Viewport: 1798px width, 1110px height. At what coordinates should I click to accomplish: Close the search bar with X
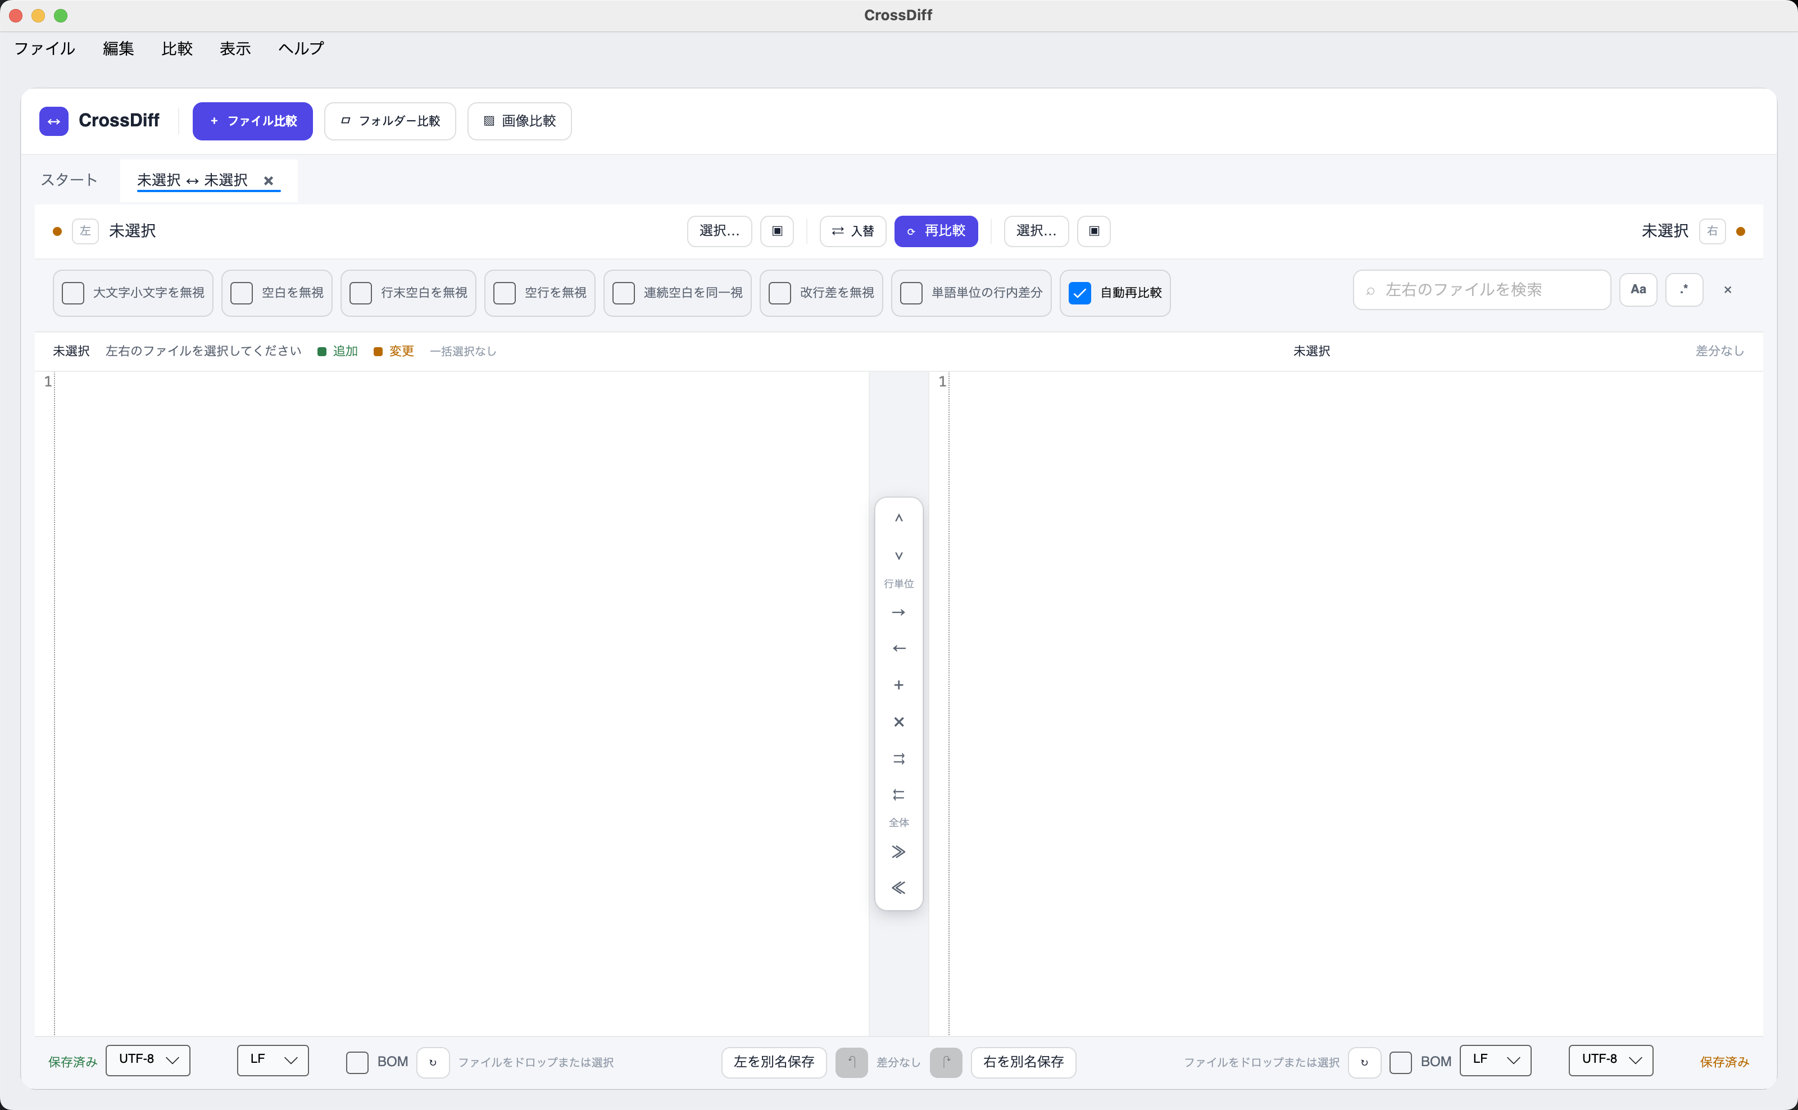1728,290
